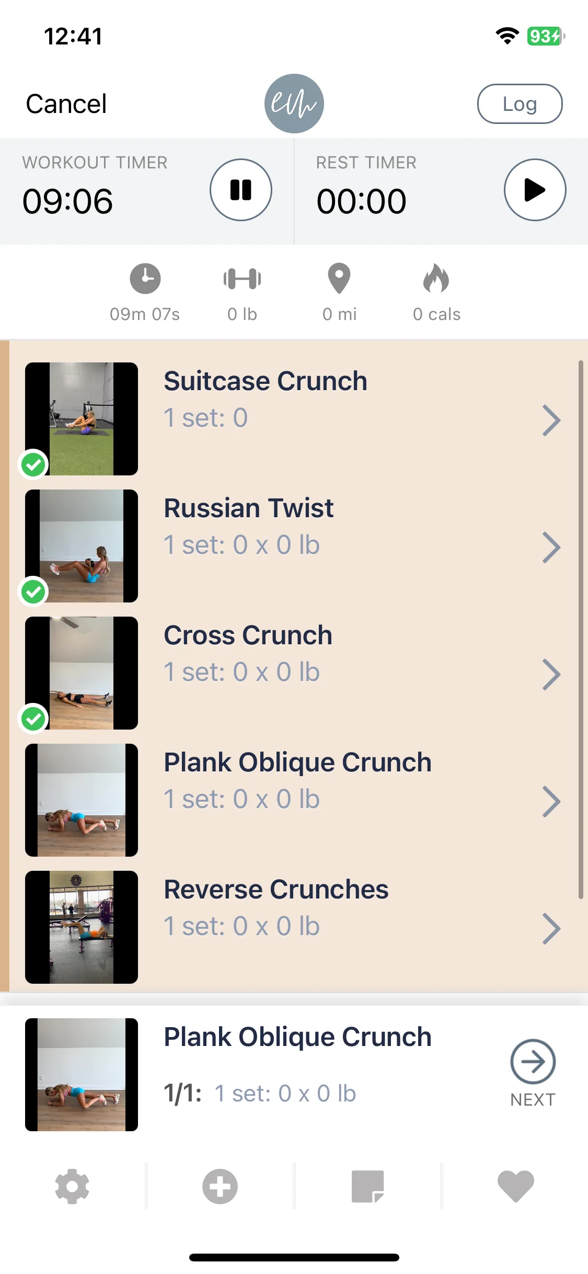Toggle Cross Crunch completed checkmark
The image size is (588, 1274).
coord(33,719)
